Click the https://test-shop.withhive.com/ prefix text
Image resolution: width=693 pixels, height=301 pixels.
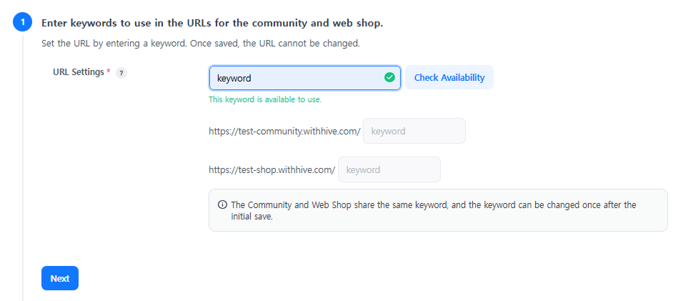tap(271, 170)
